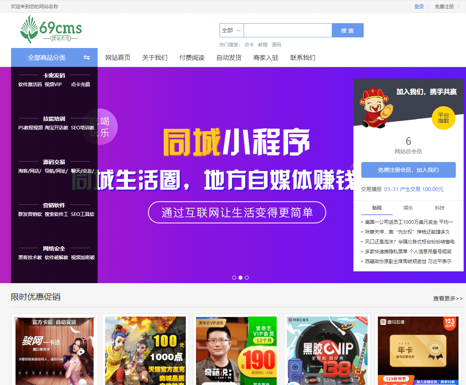Select the second carousel indicator dot
Viewport: 466px width, 385px height.
point(240,278)
